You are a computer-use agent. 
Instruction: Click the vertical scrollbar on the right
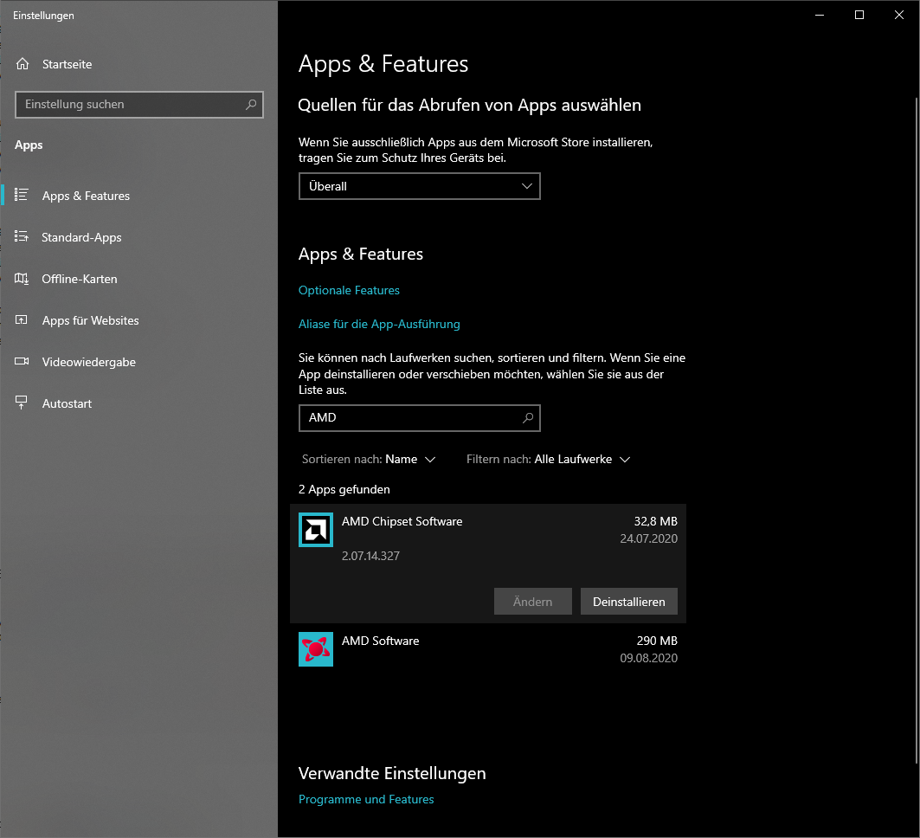click(917, 431)
